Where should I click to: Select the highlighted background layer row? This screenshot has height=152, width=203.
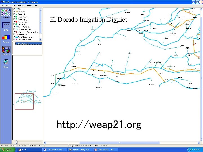(28, 43)
